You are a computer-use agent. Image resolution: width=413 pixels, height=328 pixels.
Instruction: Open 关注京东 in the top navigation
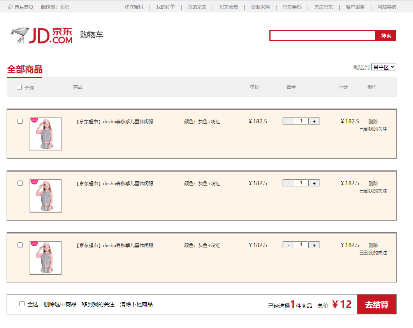[323, 7]
